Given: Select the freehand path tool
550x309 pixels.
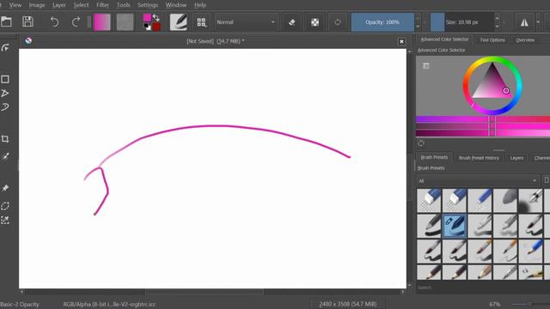Looking at the screenshot, I should 5,106.
